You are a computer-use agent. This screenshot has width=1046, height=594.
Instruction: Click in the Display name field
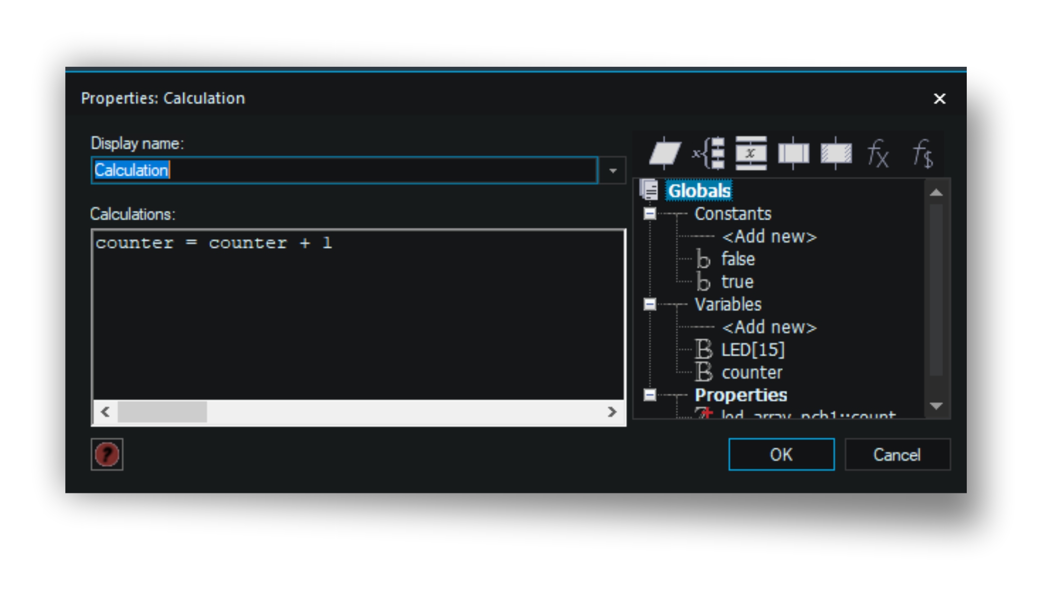[x=344, y=170]
